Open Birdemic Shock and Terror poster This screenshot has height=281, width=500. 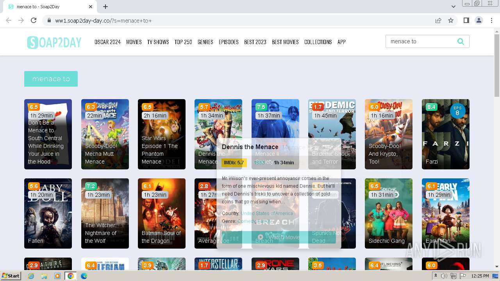point(332,134)
